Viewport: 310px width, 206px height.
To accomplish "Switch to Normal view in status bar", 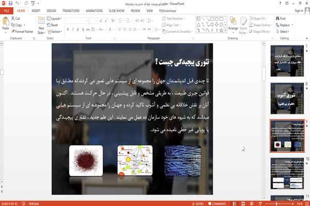I will coord(235,203).
